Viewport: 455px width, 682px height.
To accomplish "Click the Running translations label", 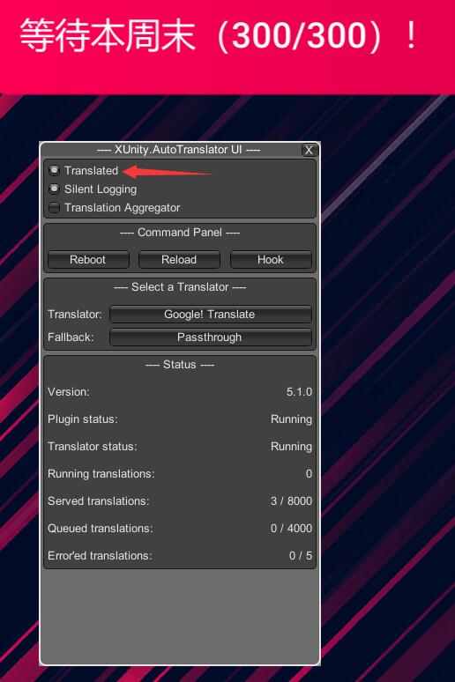I will pos(101,474).
